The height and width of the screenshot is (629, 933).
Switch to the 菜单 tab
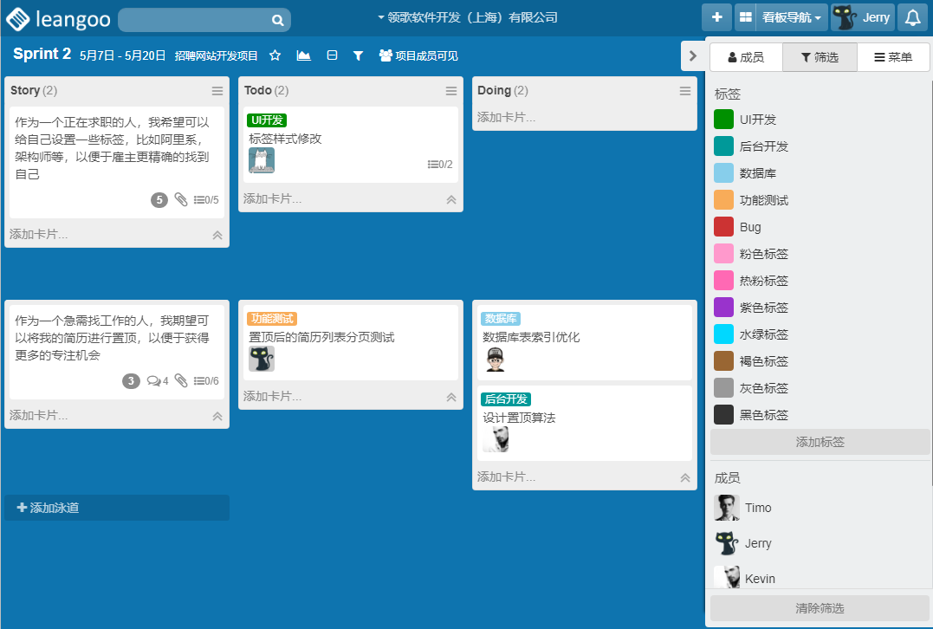893,57
